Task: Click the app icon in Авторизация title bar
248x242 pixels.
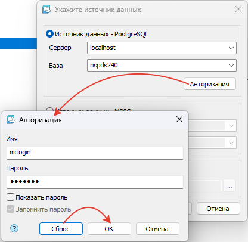Action: (11, 120)
